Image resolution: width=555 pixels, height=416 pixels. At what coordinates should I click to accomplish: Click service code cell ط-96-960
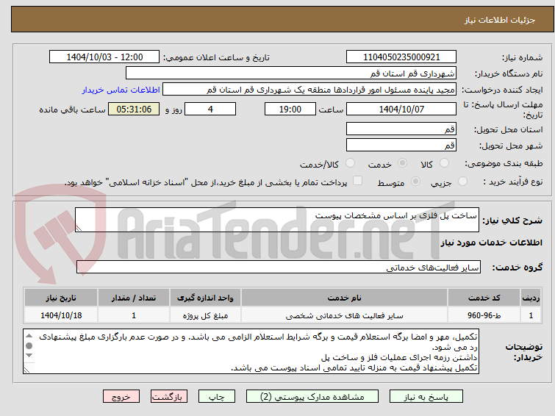[484, 315]
